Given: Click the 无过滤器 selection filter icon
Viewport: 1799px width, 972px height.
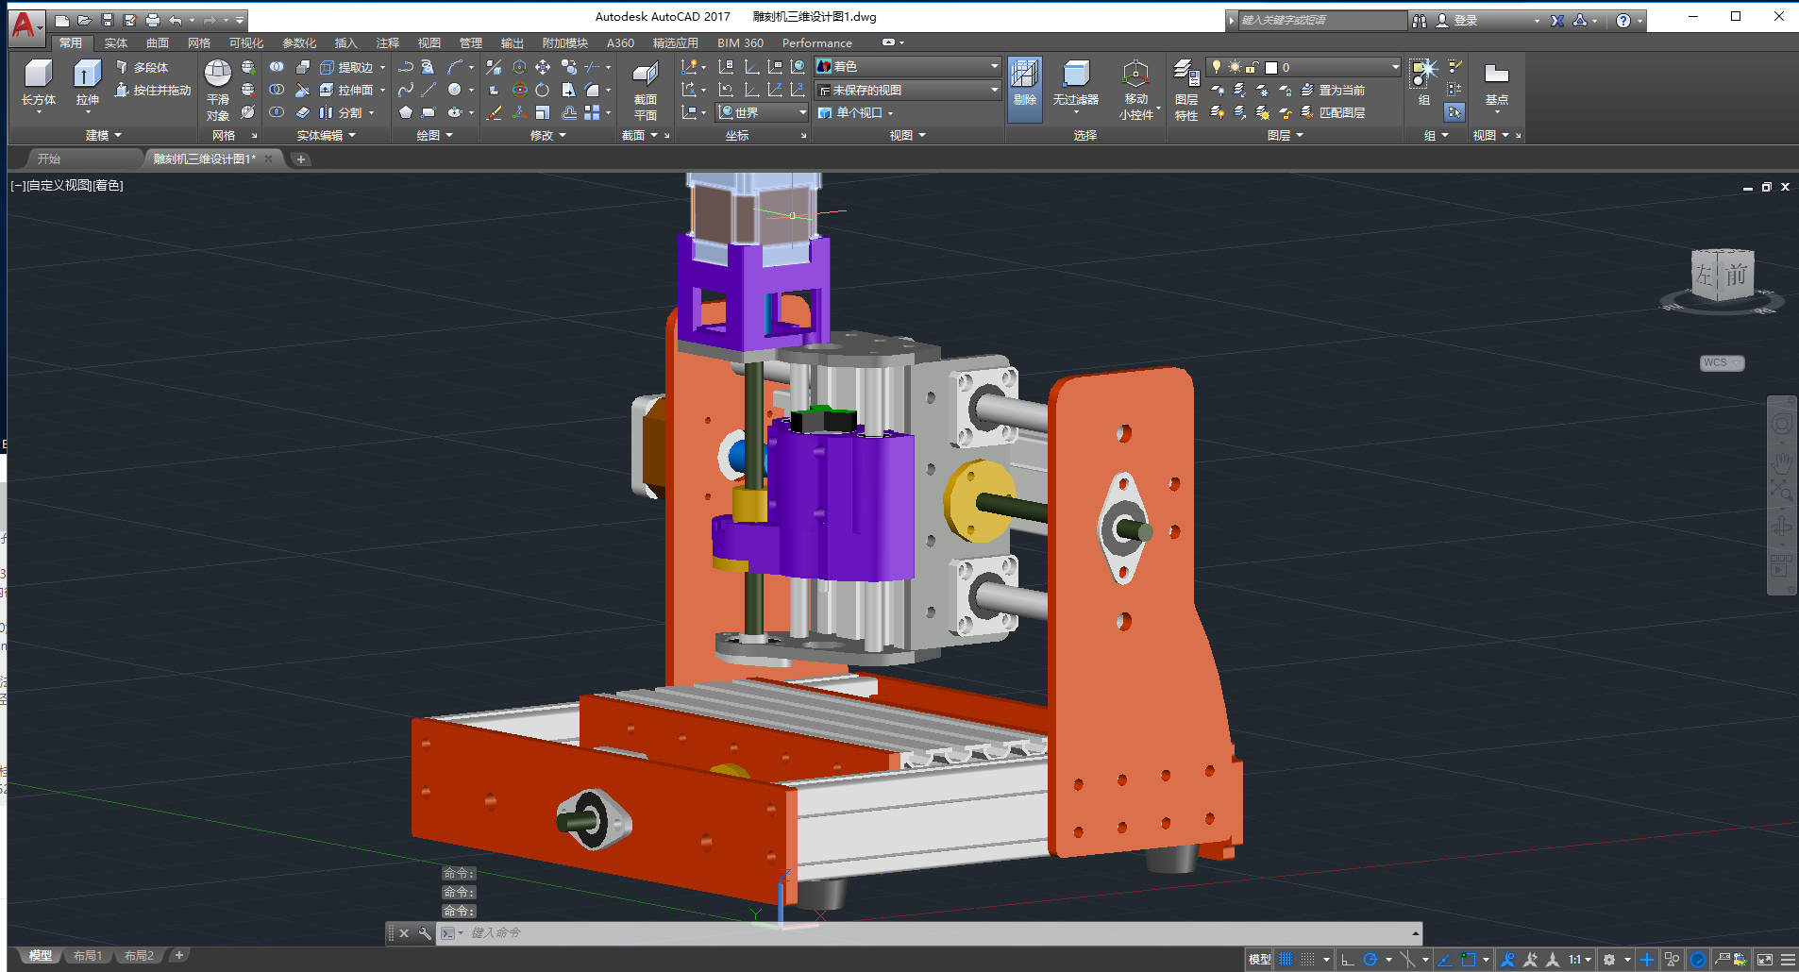Looking at the screenshot, I should click(x=1075, y=75).
